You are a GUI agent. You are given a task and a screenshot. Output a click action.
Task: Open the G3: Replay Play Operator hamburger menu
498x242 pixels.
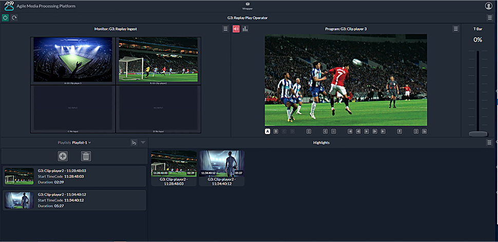490,18
